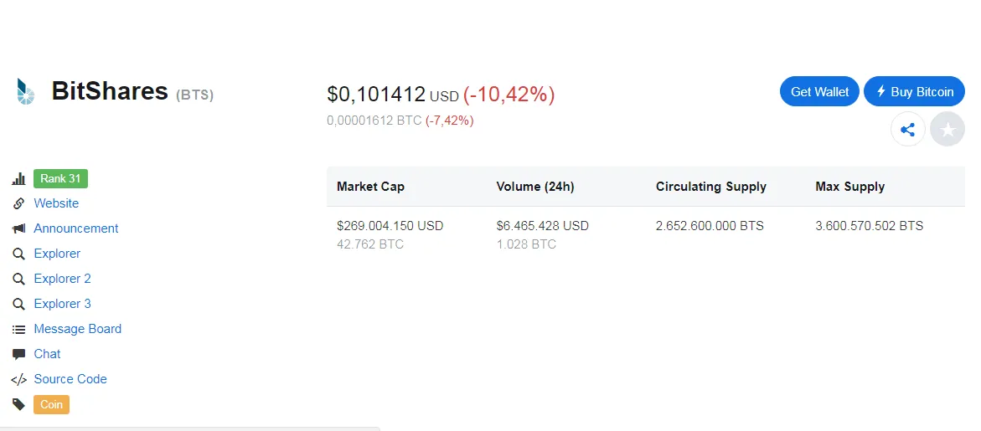This screenshot has height=431, width=981.
Task: Click the code brackets Source Code icon
Action: point(18,379)
